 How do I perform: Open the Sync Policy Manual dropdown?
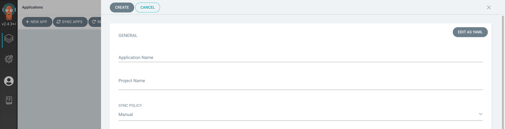tap(300, 114)
